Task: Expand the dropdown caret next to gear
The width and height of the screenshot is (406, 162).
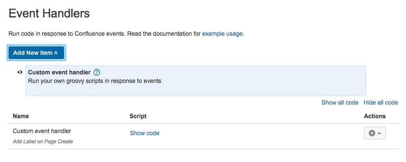Action: [x=379, y=134]
